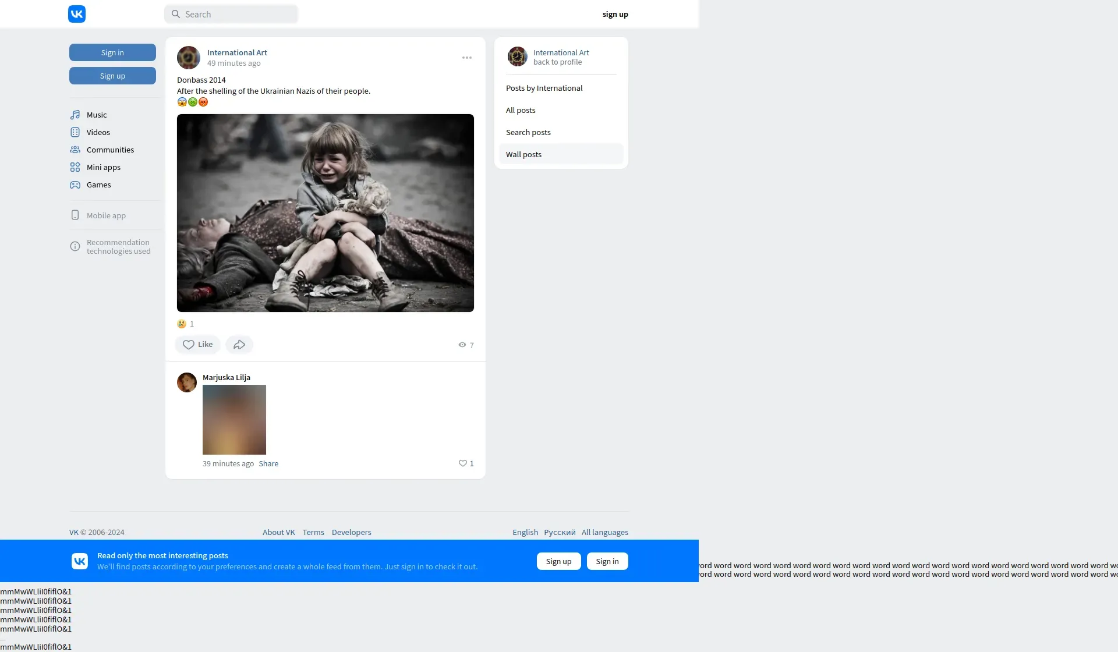This screenshot has height=652, width=1118.
Task: Select All posts in the right panel
Action: [x=521, y=110]
